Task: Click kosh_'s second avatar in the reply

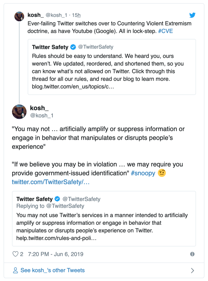Action: pos(19,111)
